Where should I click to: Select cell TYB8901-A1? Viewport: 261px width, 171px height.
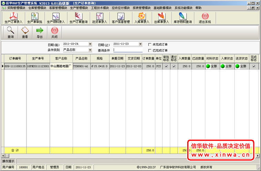click(82, 66)
